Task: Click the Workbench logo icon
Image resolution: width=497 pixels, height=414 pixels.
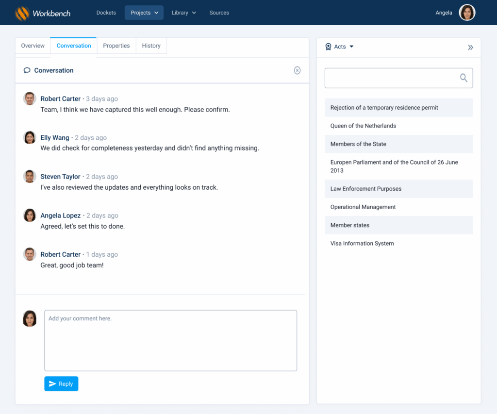Action: click(22, 13)
